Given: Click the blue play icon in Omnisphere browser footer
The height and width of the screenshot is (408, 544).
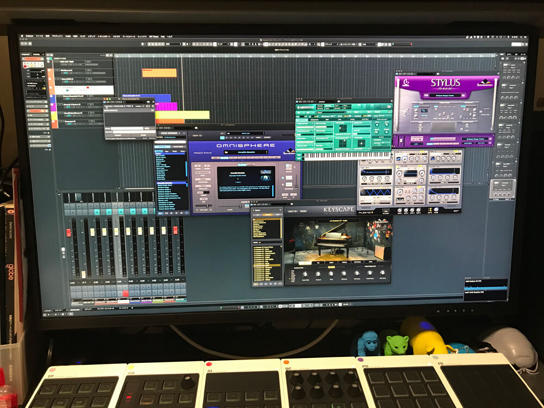Looking at the screenshot, I should (x=187, y=213).
